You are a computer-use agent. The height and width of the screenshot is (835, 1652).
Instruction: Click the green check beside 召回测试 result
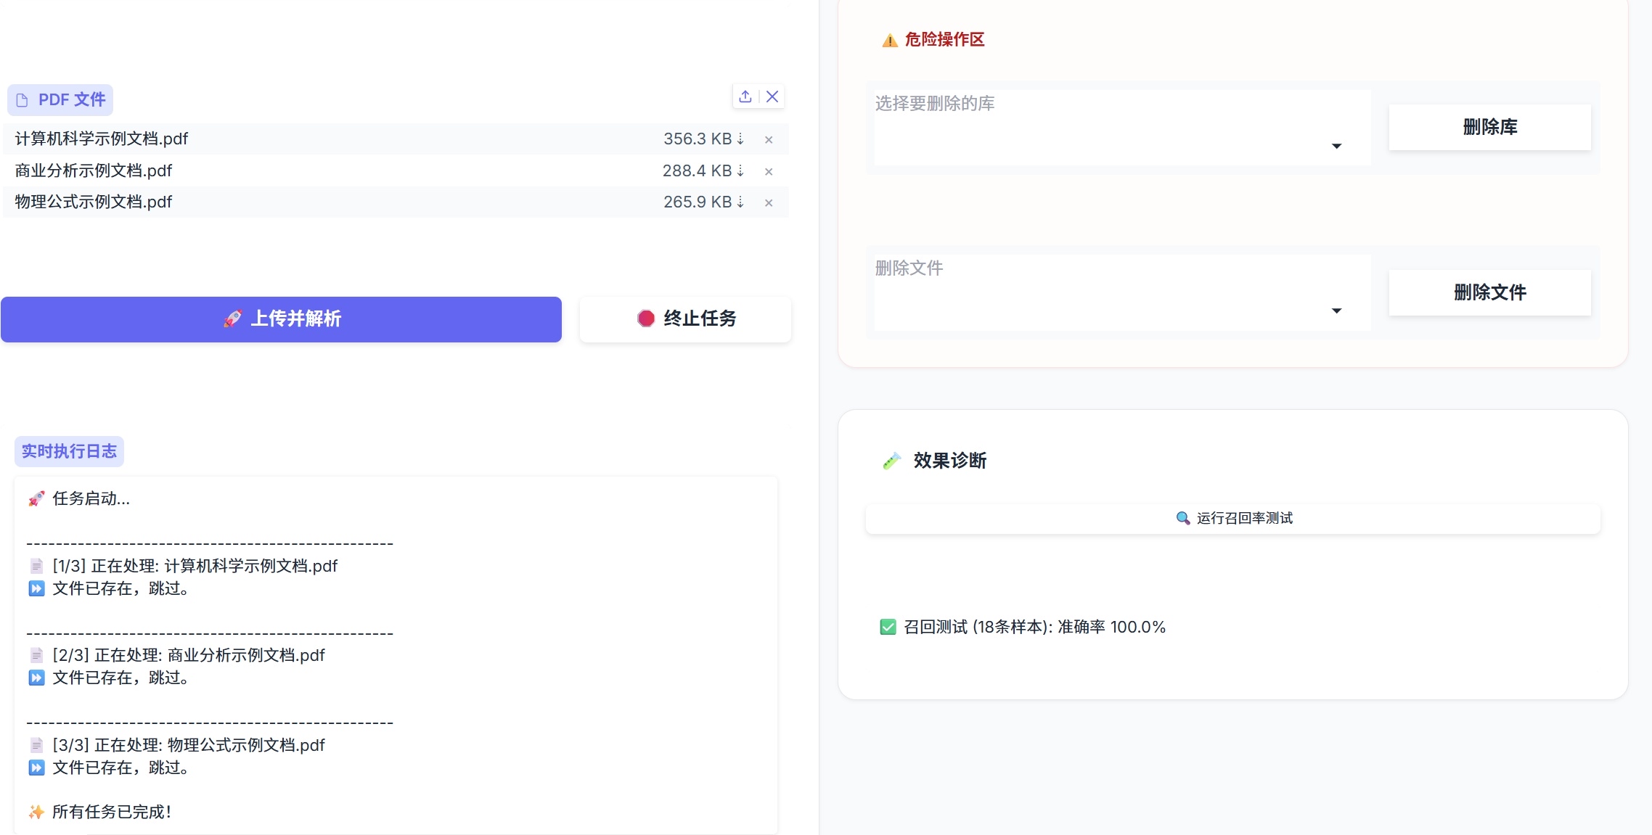point(888,627)
